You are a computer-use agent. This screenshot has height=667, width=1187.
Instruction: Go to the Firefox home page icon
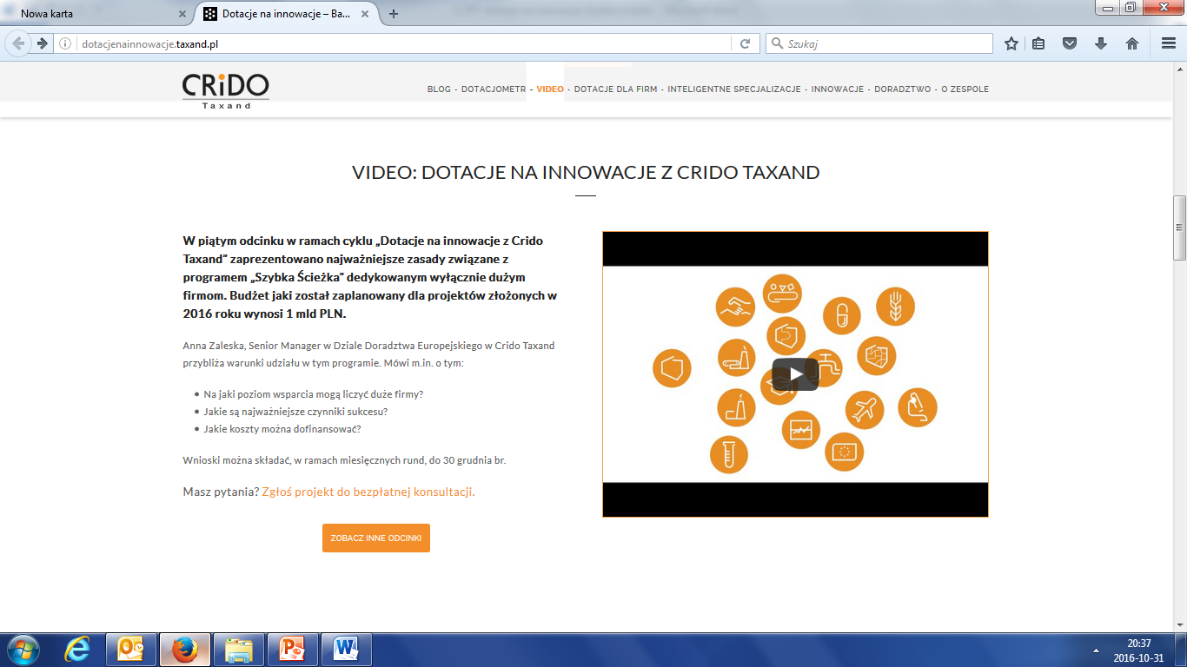[x=1131, y=43]
